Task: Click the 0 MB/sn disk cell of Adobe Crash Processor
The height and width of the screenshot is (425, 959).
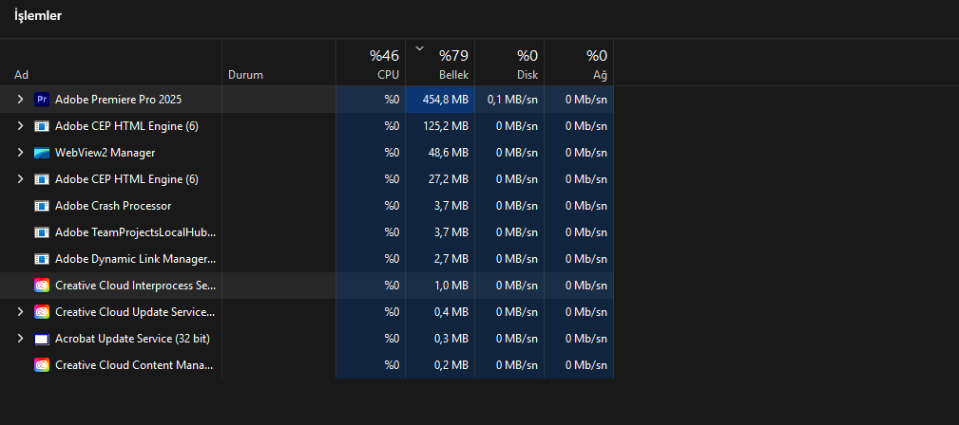Action: (x=510, y=206)
